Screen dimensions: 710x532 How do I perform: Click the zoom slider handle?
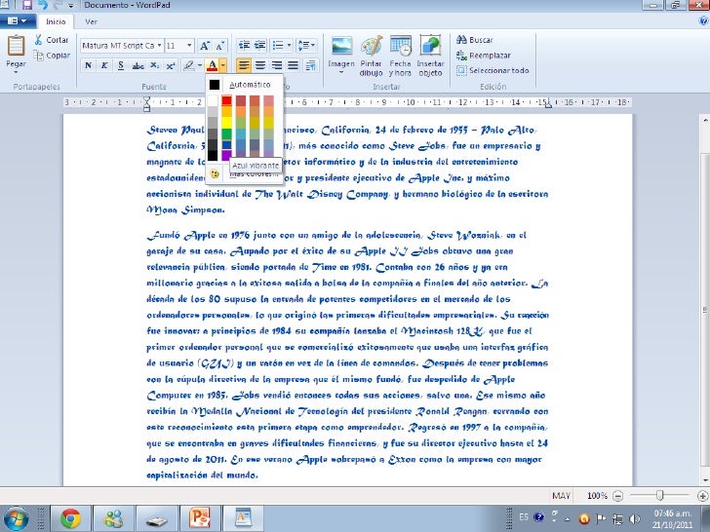click(659, 496)
